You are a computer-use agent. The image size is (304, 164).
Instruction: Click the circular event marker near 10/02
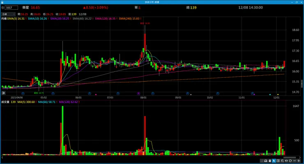[x=218, y=94]
